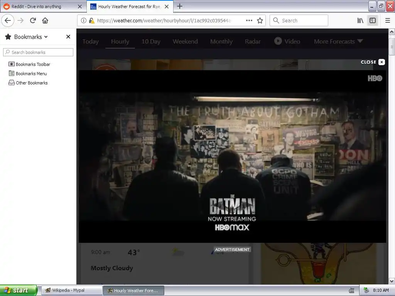Open Other Bookmarks folder
This screenshot has height=296, width=395.
pos(28,83)
